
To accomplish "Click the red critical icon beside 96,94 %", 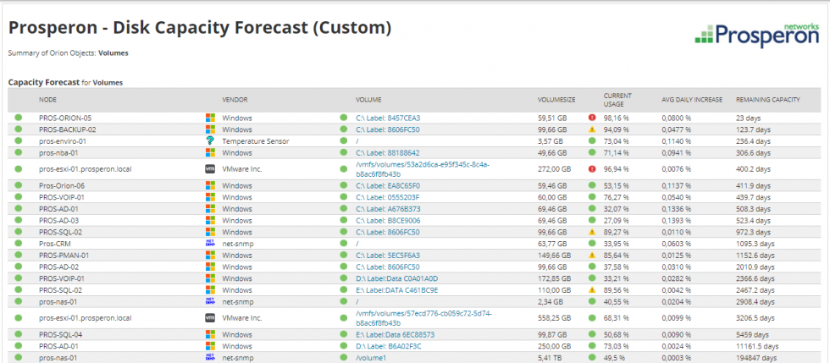I will click(592, 168).
